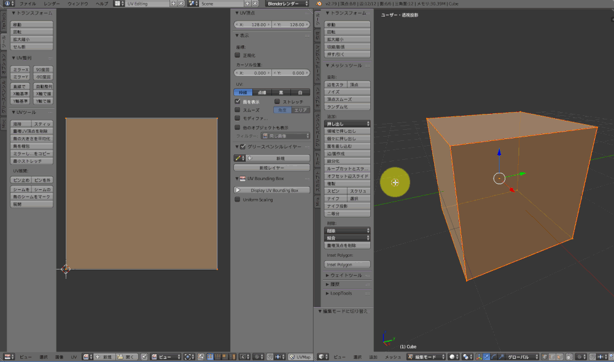Click the translate manipulator arrow icon
The width and height of the screenshot is (614, 362).
point(486,356)
